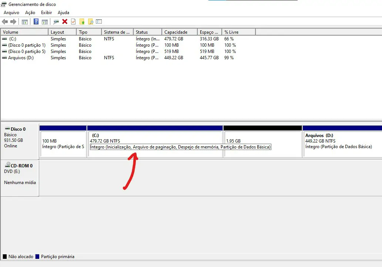This screenshot has height=267, width=382.
Task: Select the Arquivos (D:) 449.22 GB partition block
Action: click(x=342, y=141)
